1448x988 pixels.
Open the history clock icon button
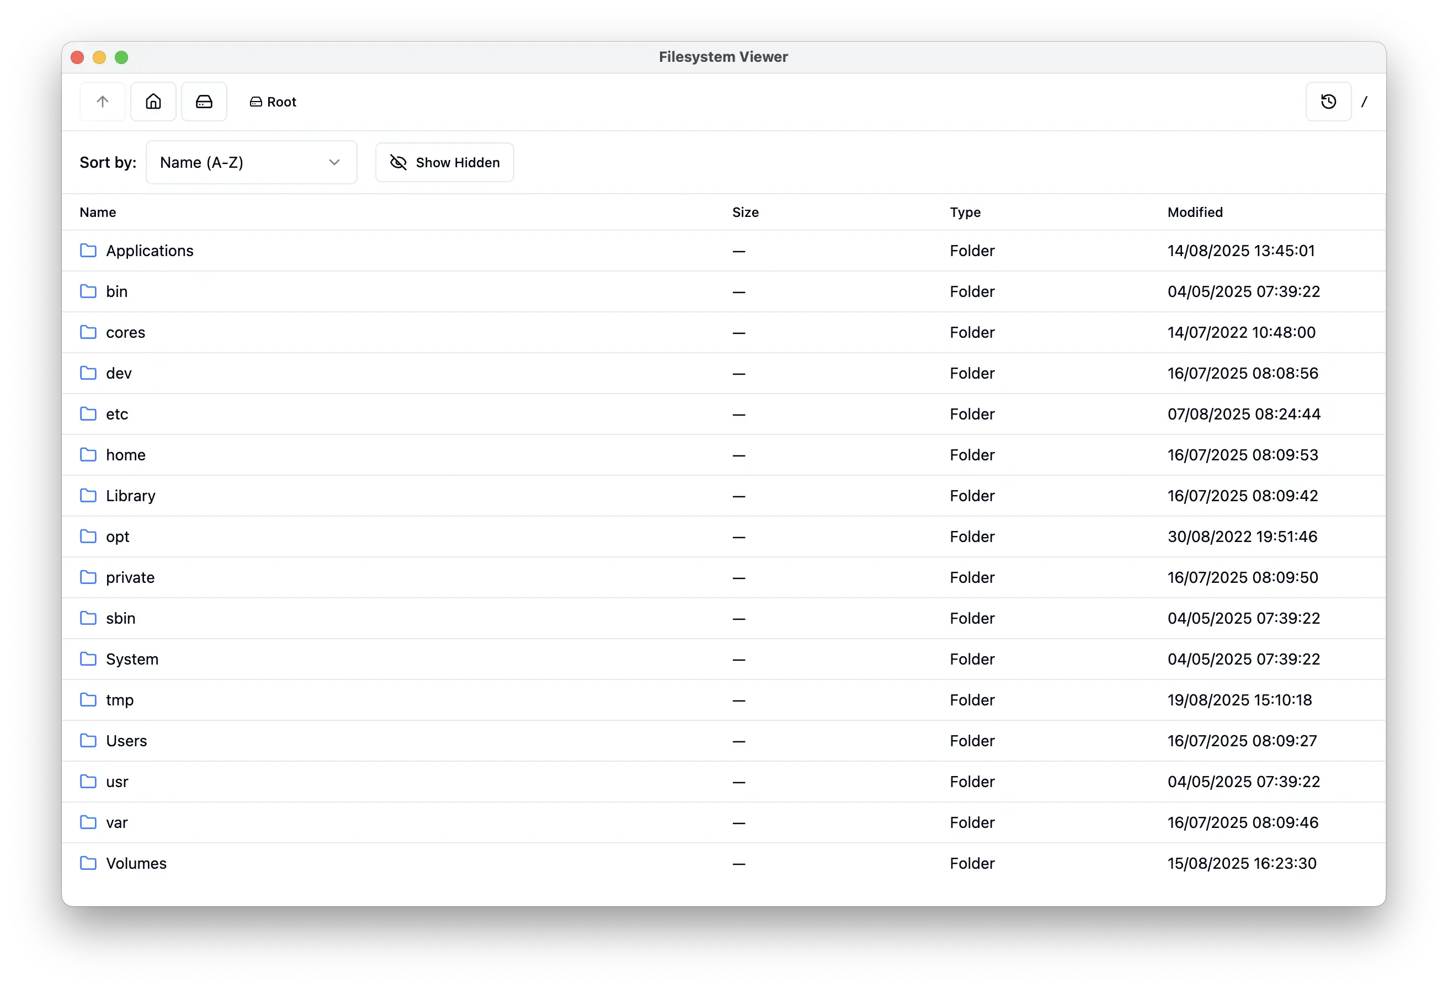click(x=1328, y=102)
